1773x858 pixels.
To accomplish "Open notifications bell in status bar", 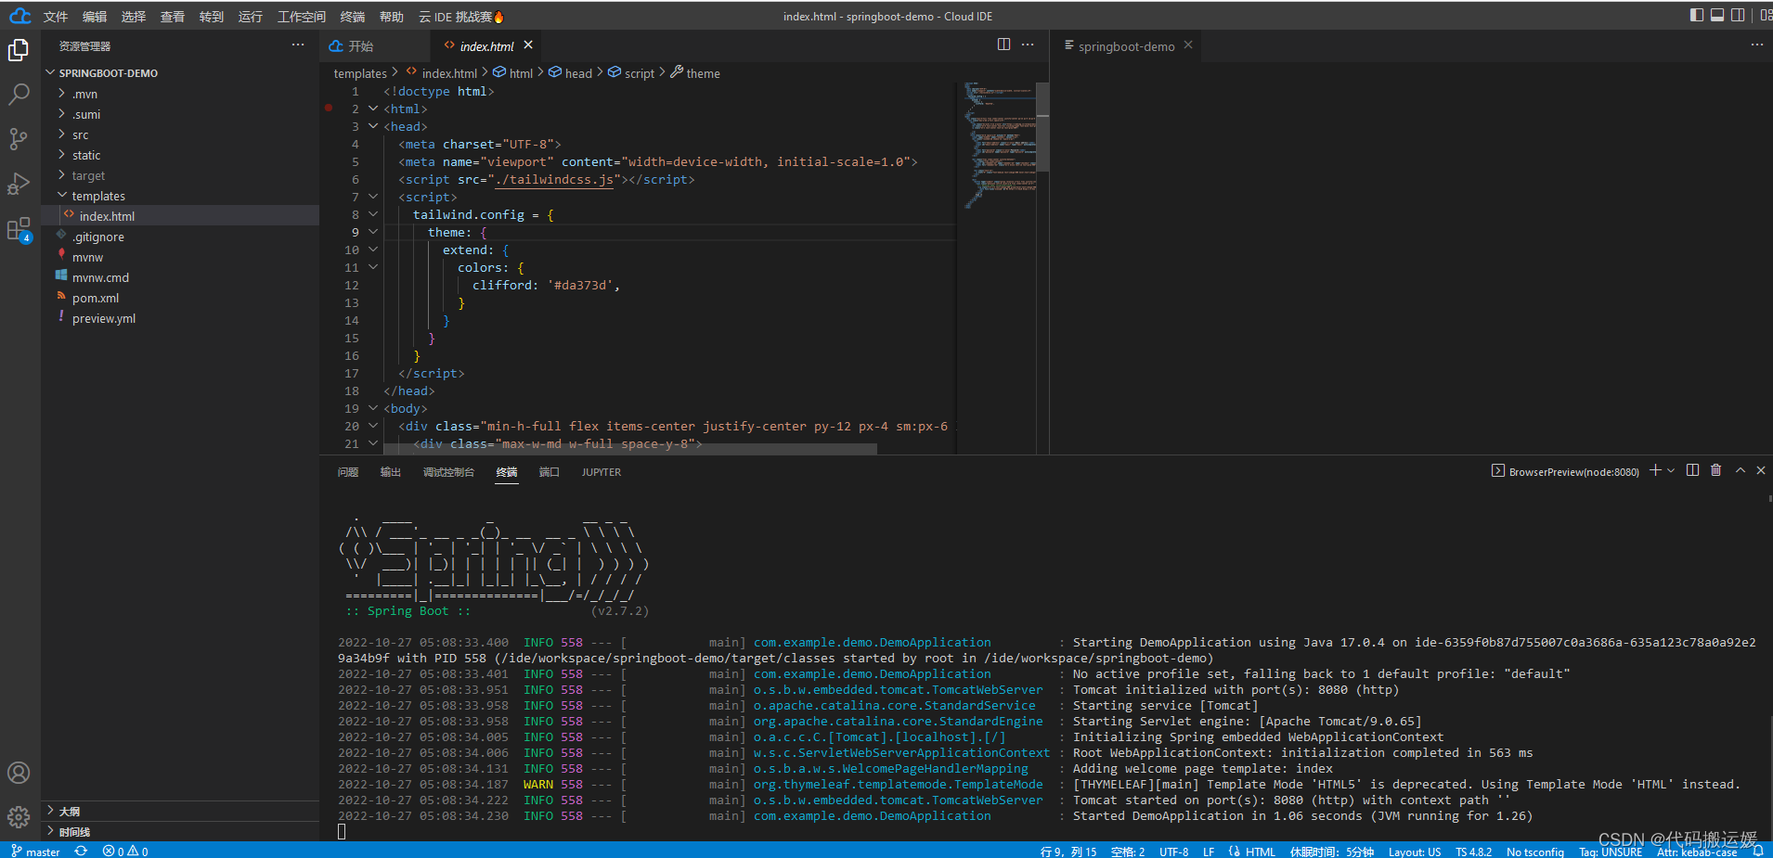I will 1758,851.
